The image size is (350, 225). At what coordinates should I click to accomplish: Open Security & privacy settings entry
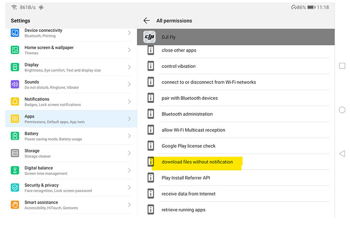(71, 188)
